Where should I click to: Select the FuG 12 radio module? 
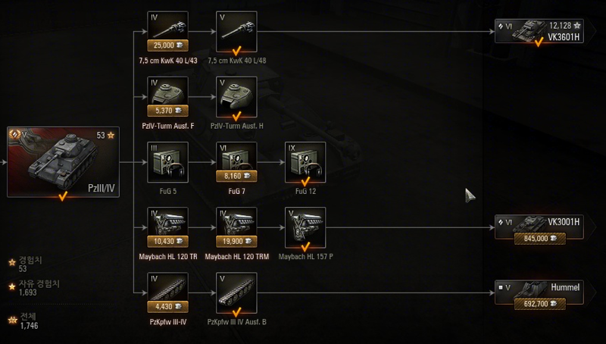[305, 162]
